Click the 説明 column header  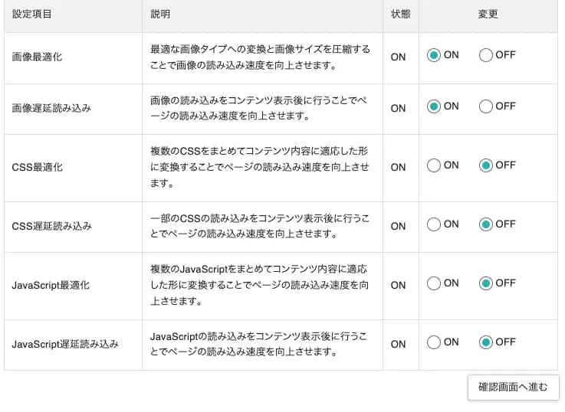161,15
